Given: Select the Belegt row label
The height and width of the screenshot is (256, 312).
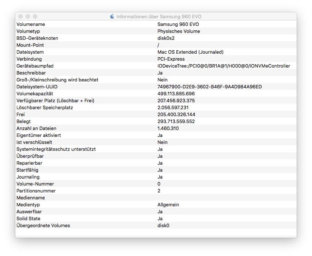Looking at the screenshot, I should [23, 121].
